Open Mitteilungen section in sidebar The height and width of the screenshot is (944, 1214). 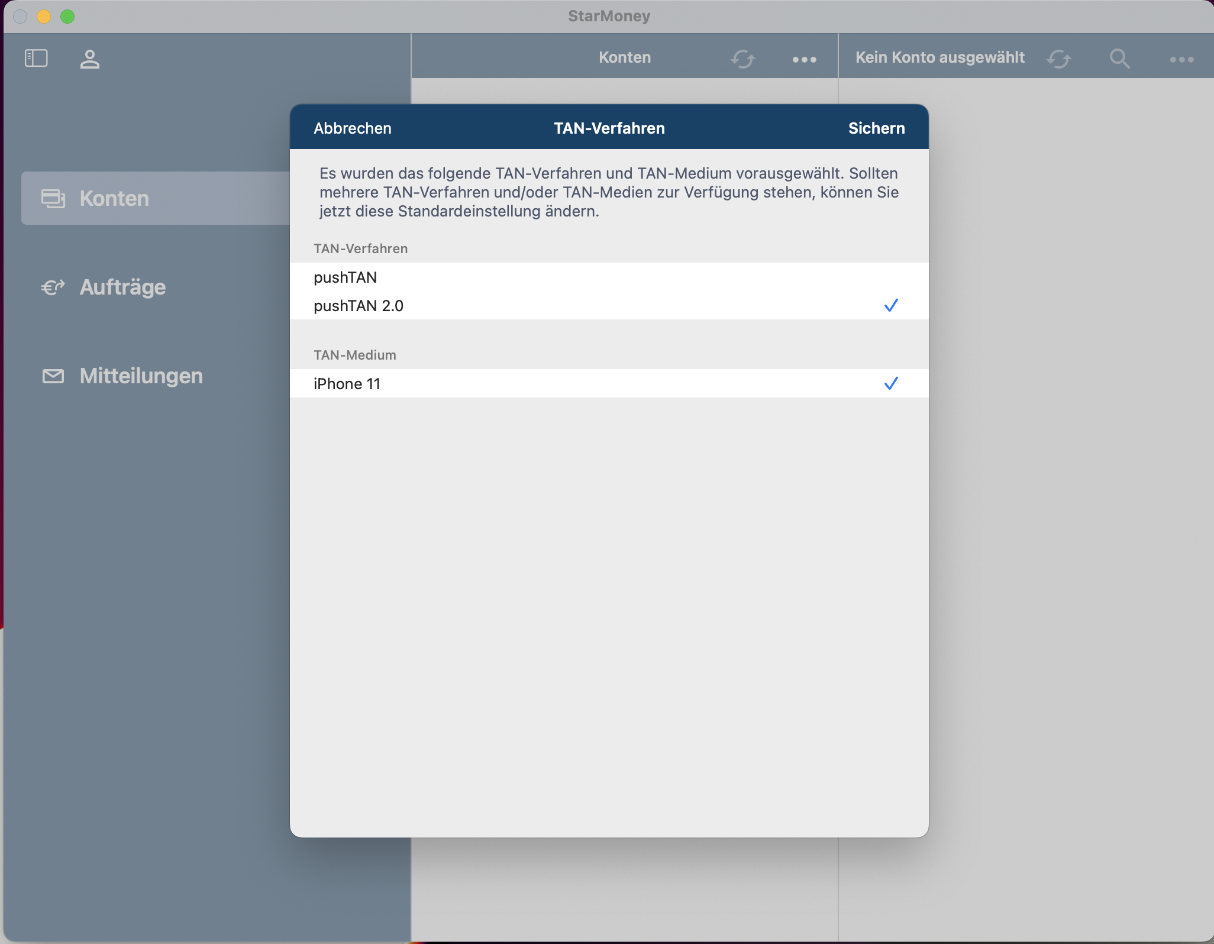pyautogui.click(x=141, y=376)
